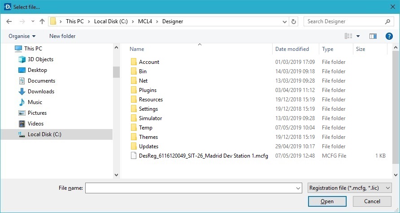Viewport: 400px width, 213px height.
Task: Expand the Organise dropdown menu
Action: click(22, 36)
